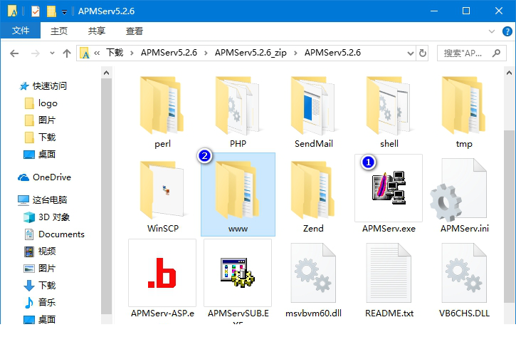
Task: Expand the hidden breadcrumb path chevrons
Action: (97, 53)
